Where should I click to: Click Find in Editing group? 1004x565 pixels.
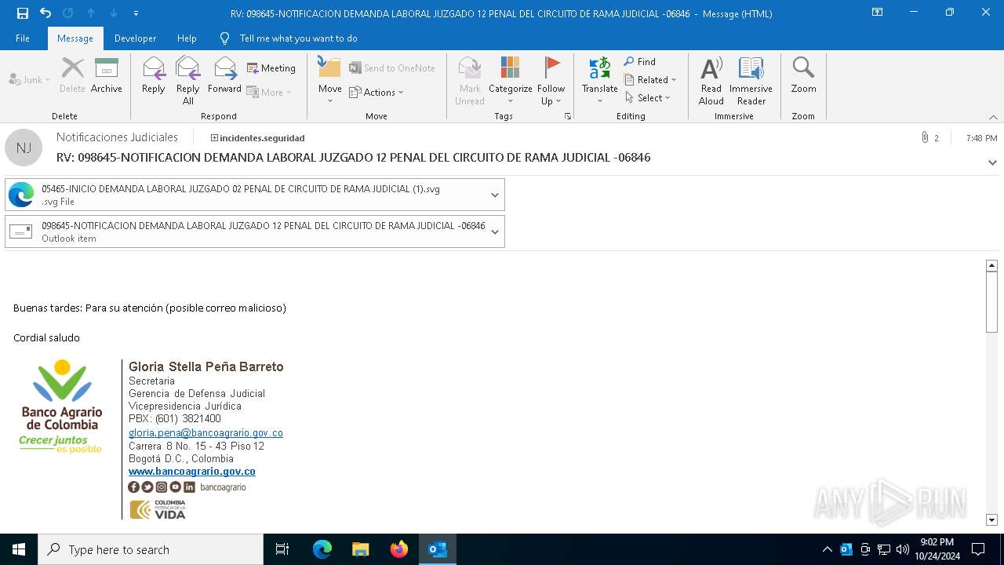point(640,61)
